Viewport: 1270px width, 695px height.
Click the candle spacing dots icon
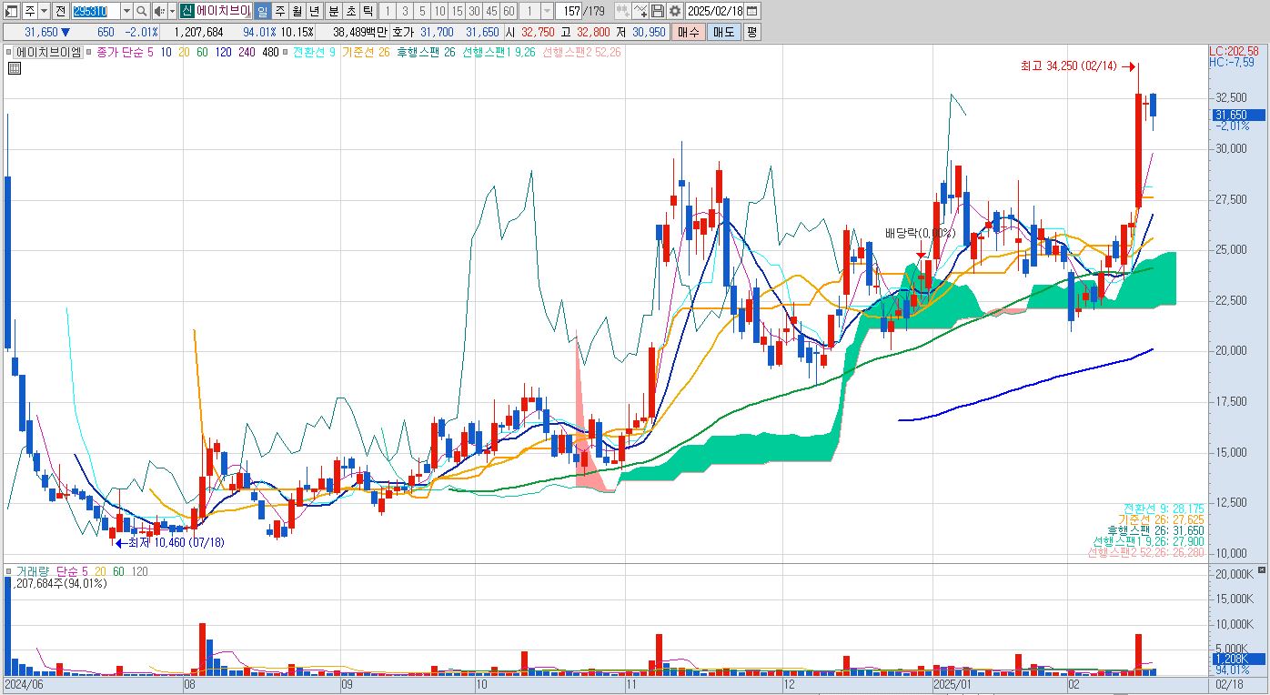point(623,11)
